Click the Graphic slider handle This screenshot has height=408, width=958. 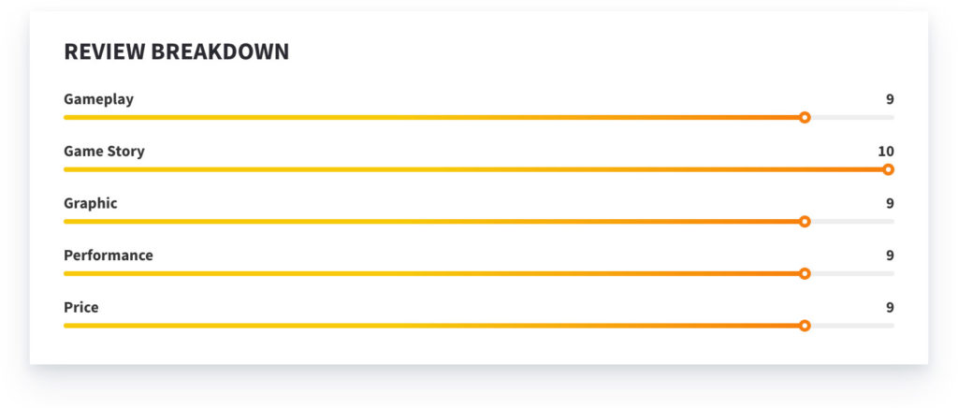click(x=805, y=222)
